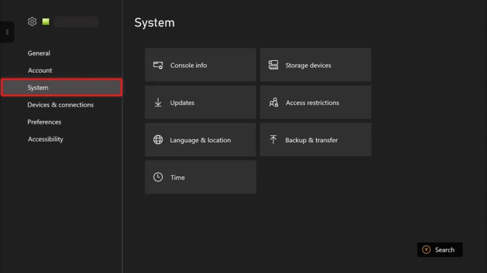The image size is (487, 273).
Task: Click the dotted grip handle at left edge
Action: point(7,32)
